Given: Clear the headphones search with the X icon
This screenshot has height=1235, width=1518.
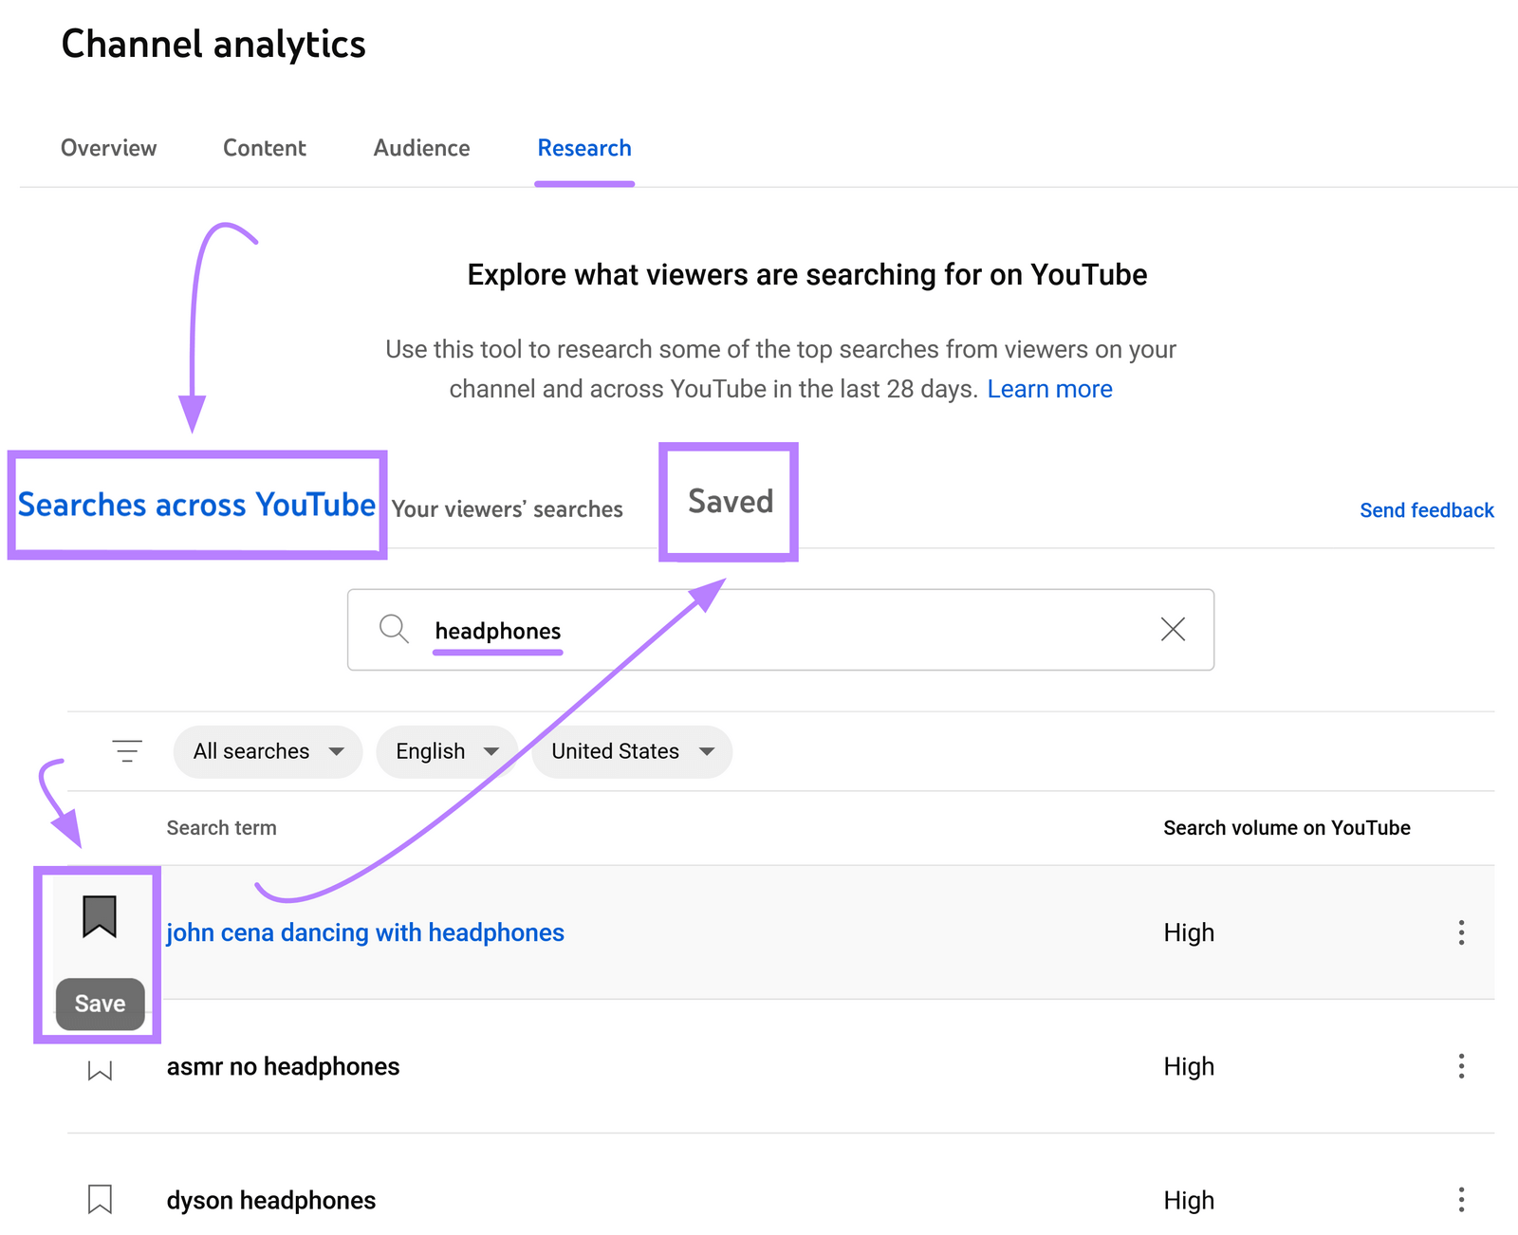Looking at the screenshot, I should tap(1173, 629).
